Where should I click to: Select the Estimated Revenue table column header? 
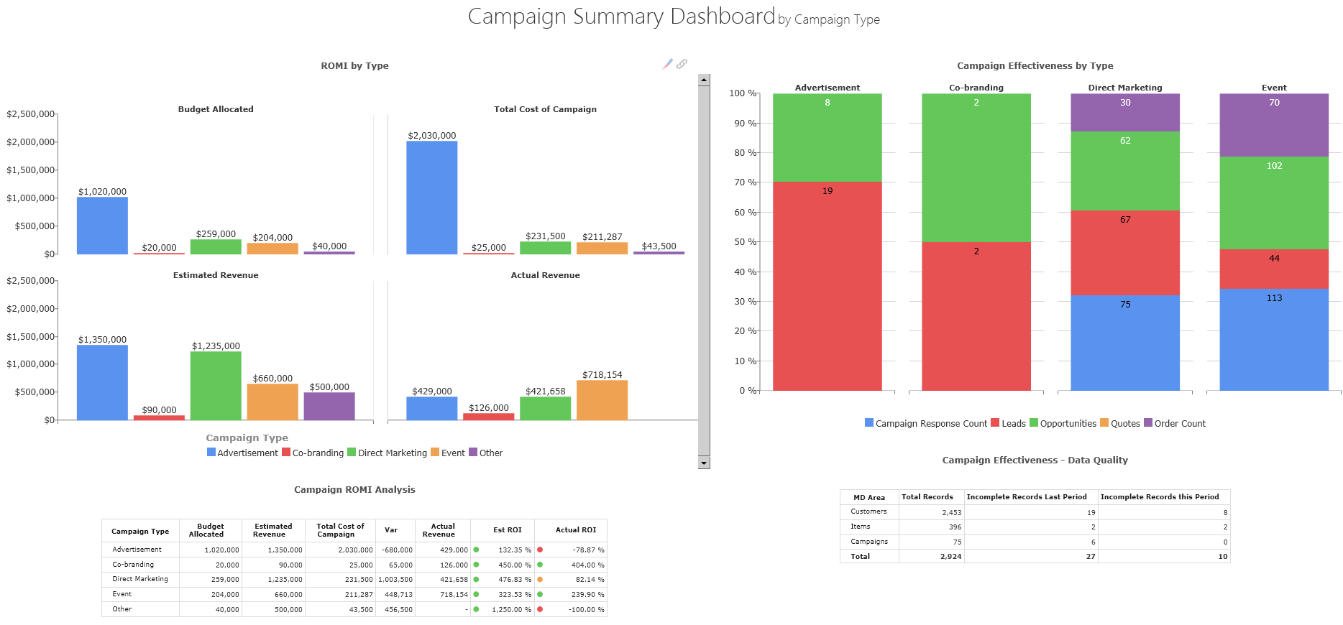tap(273, 530)
